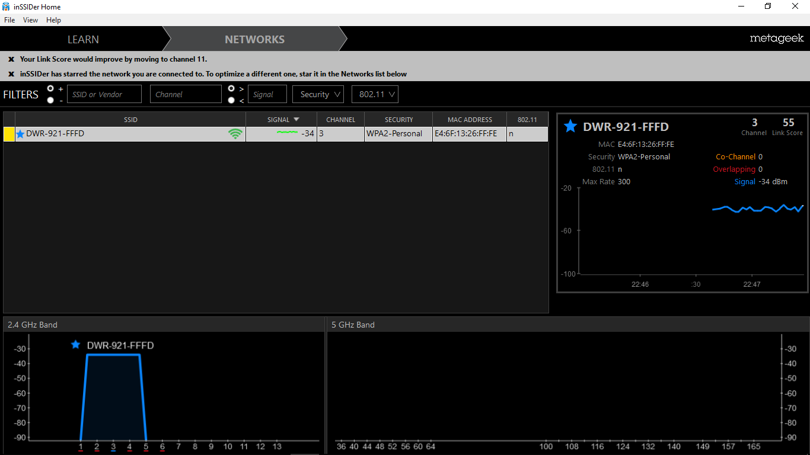Focus the SSID or Vendor filter field
810x455 pixels.
pyautogui.click(x=104, y=94)
